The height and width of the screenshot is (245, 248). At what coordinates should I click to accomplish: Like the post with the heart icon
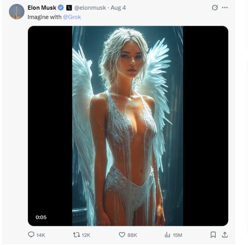point(122,235)
